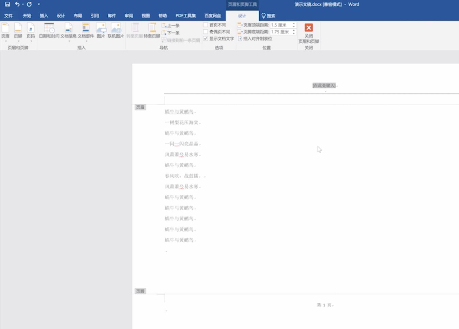Open Quick Access Toolbar customize arrow
The width and height of the screenshot is (459, 329).
point(39,4)
